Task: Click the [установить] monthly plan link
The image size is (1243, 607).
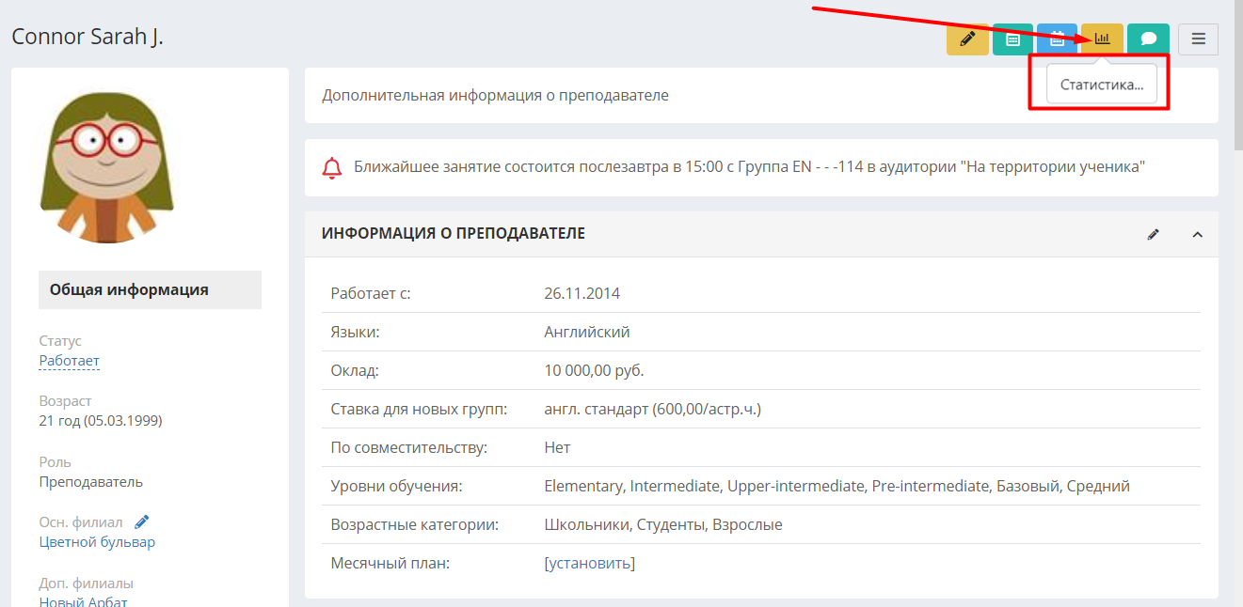Action: point(589,564)
